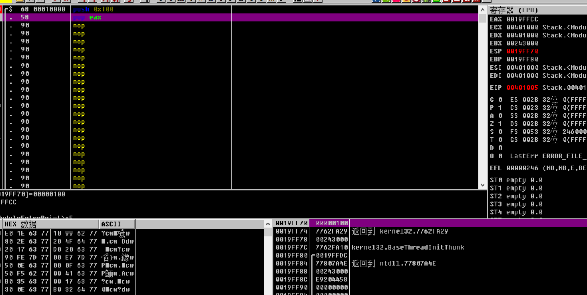Image resolution: width=587 pixels, height=295 pixels.
Task: Select the ES segment register 002B
Action: point(530,100)
